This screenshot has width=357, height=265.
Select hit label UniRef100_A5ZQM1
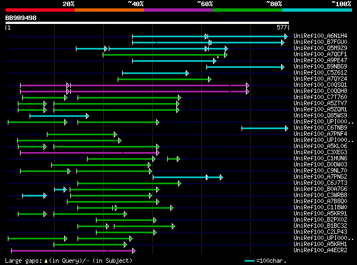coord(320,110)
